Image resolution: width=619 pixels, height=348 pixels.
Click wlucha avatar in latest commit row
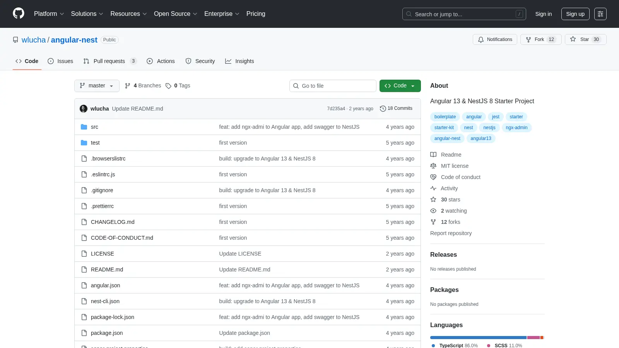(x=84, y=109)
